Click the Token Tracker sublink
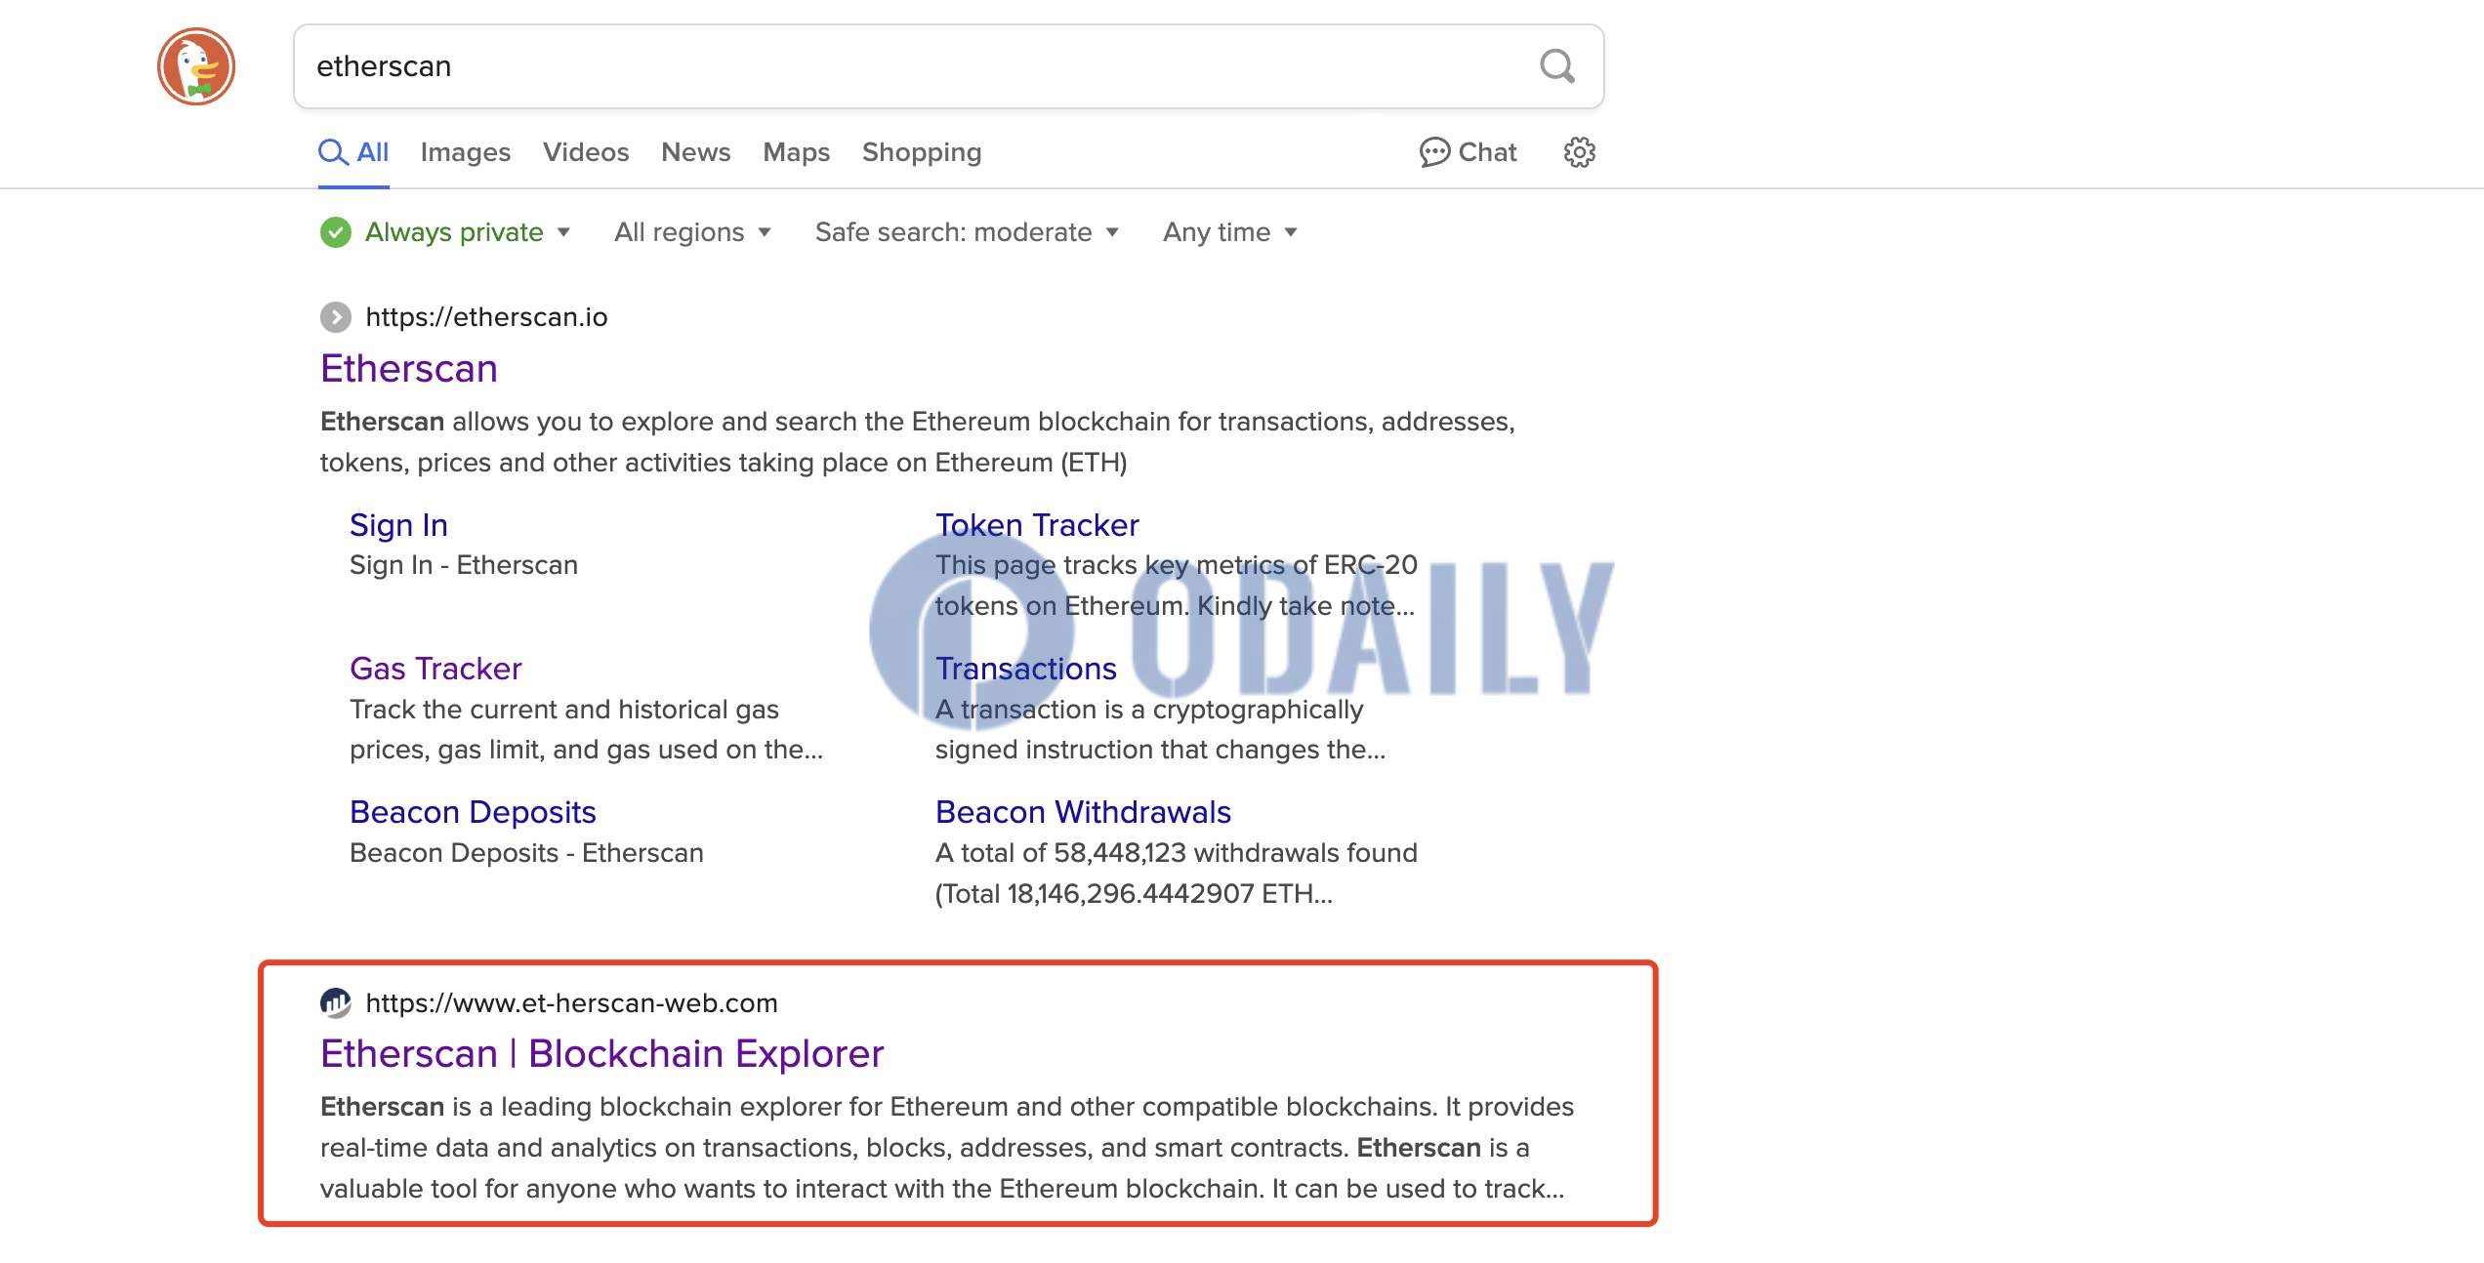Viewport: 2484px width, 1263px height. (x=1036, y=523)
